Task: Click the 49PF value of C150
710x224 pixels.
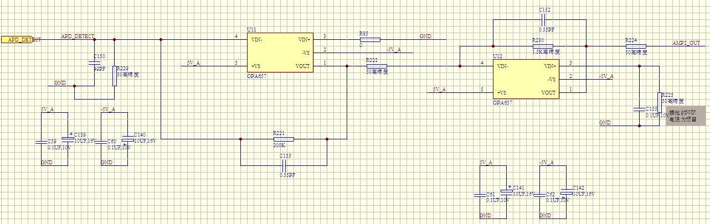Action: point(100,69)
